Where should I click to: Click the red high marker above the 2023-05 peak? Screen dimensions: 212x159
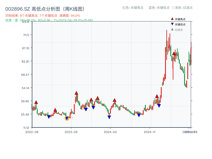(76, 93)
